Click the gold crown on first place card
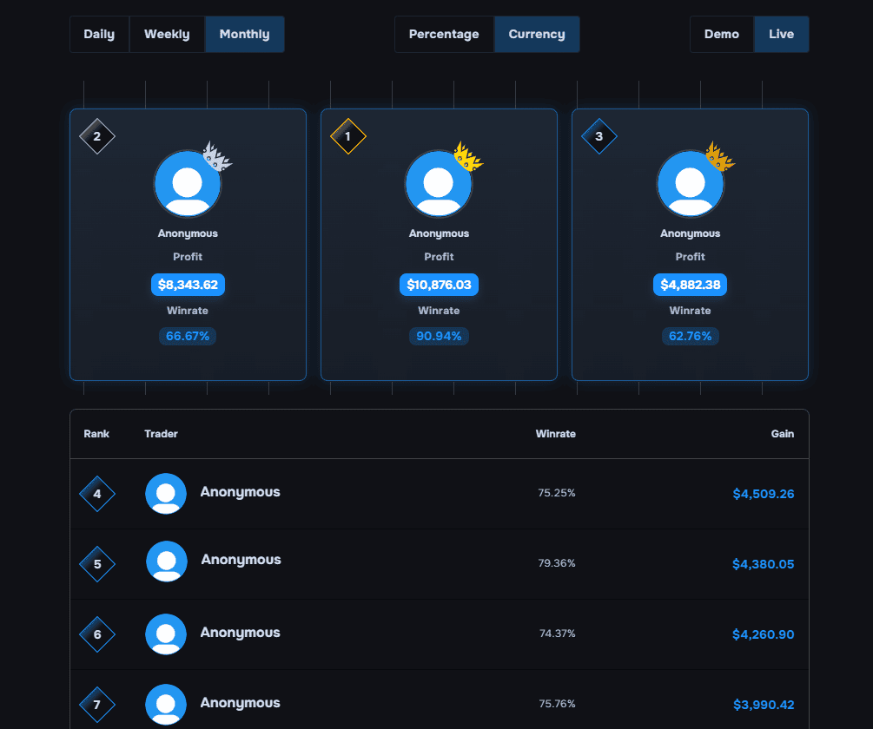The width and height of the screenshot is (873, 729). (x=468, y=157)
